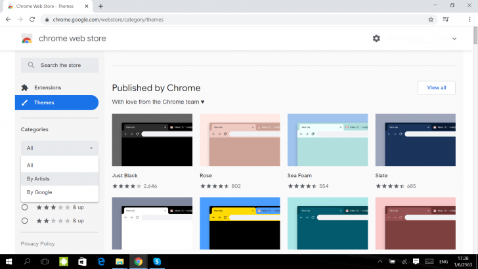The width and height of the screenshot is (478, 269).
Task: Open the Chrome three-dot menu
Action: [469, 20]
